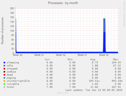This screenshot has width=126, height=96.
Task: Click the 'sleeping' legend label
Action: click(x=13, y=63)
